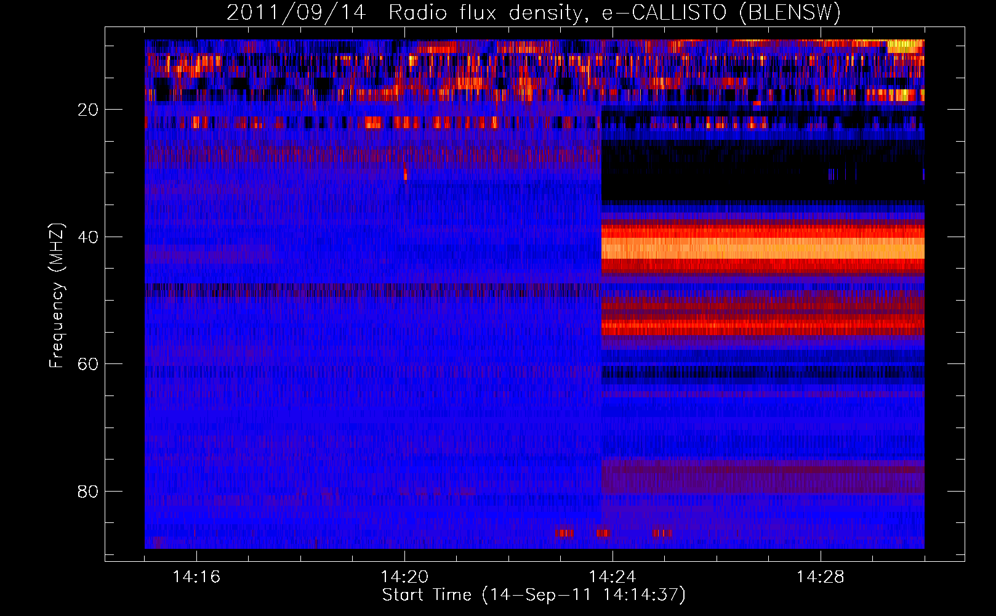
Task: Click the '60' frequency tick label
Action: point(89,364)
